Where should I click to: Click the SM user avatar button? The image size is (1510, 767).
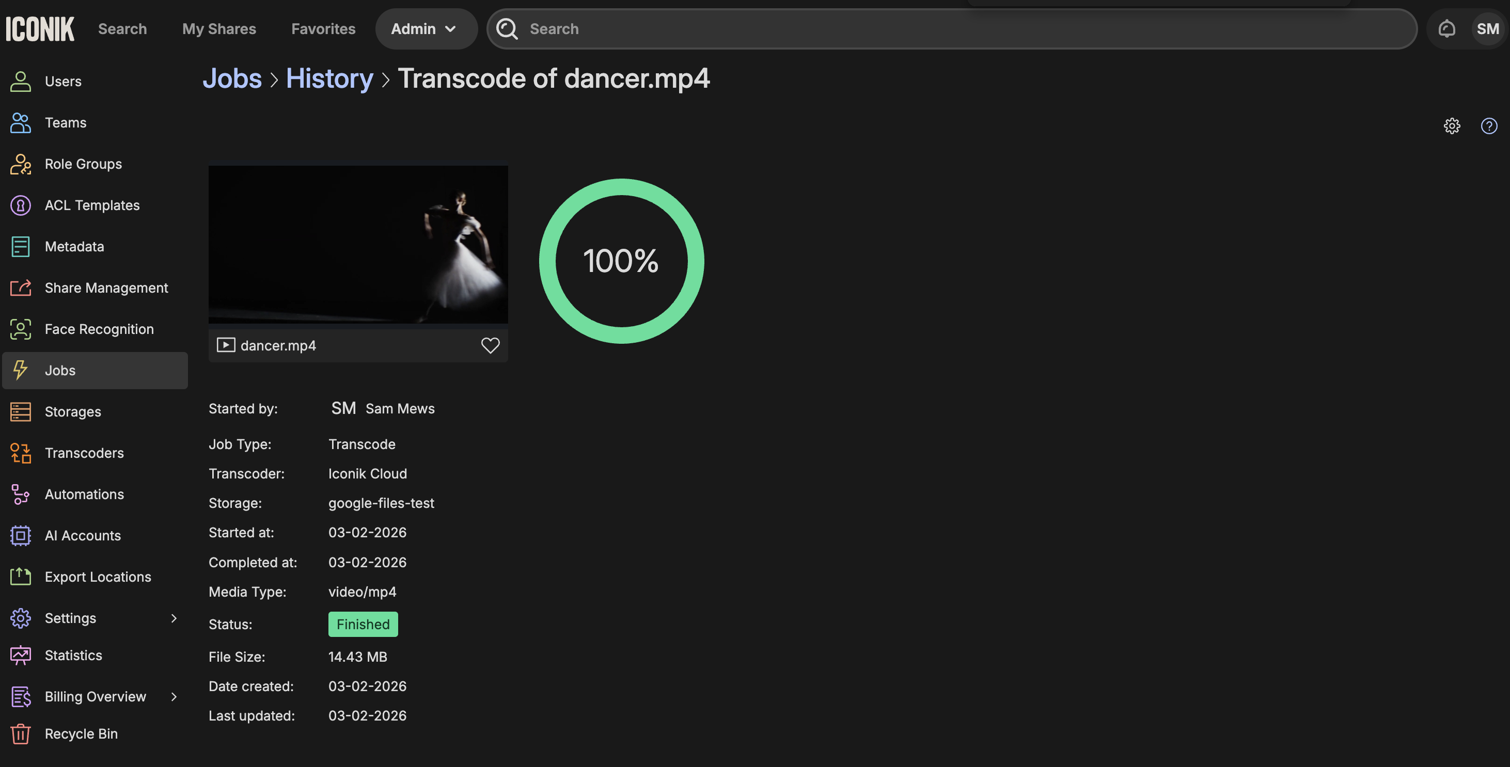[1487, 29]
